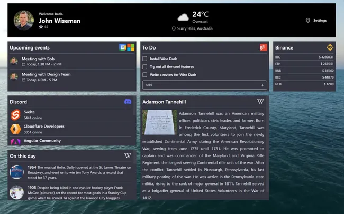Select the ETH price row
The image size is (344, 214).
coord(304,64)
